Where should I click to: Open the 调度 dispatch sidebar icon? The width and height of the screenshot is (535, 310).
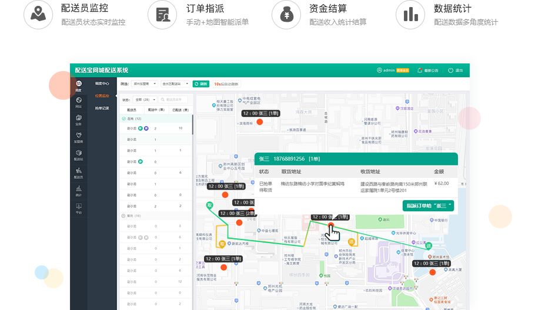point(79,85)
